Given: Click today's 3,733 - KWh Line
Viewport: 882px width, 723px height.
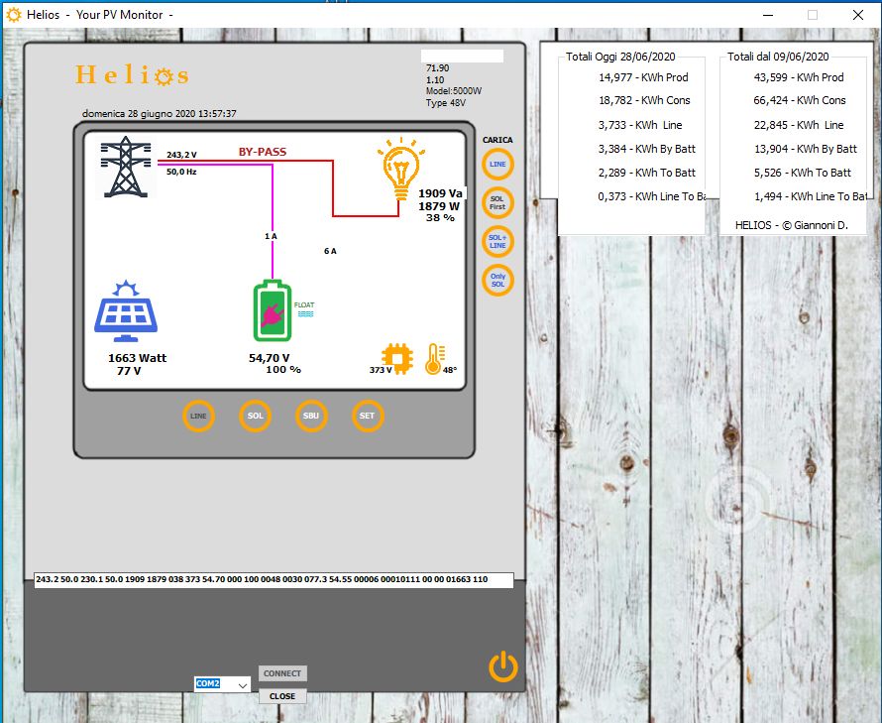Looking at the screenshot, I should 640,125.
